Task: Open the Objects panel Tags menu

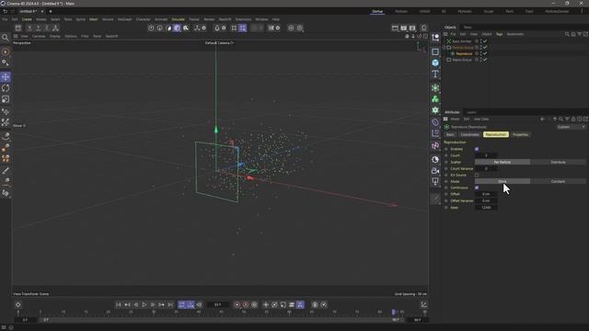Action: pos(499,34)
